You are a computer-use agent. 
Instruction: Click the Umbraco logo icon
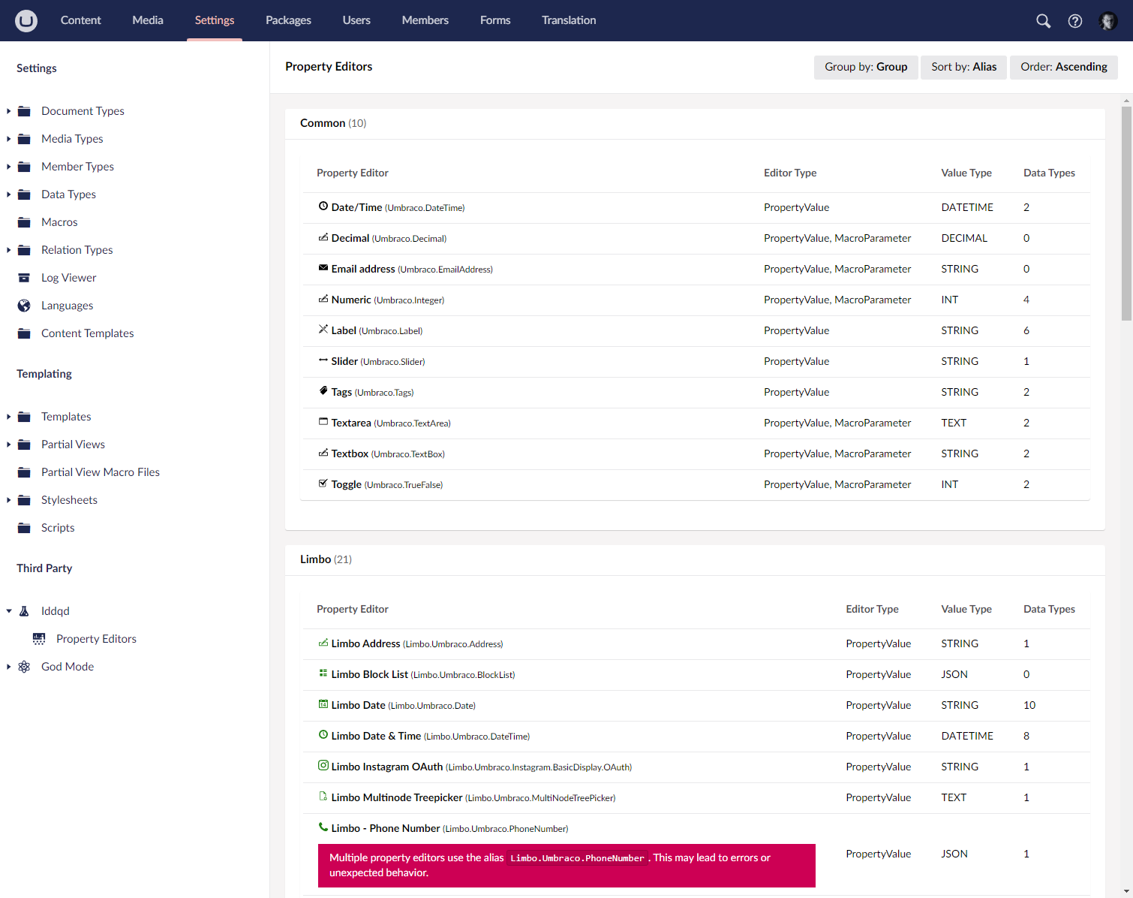click(26, 20)
